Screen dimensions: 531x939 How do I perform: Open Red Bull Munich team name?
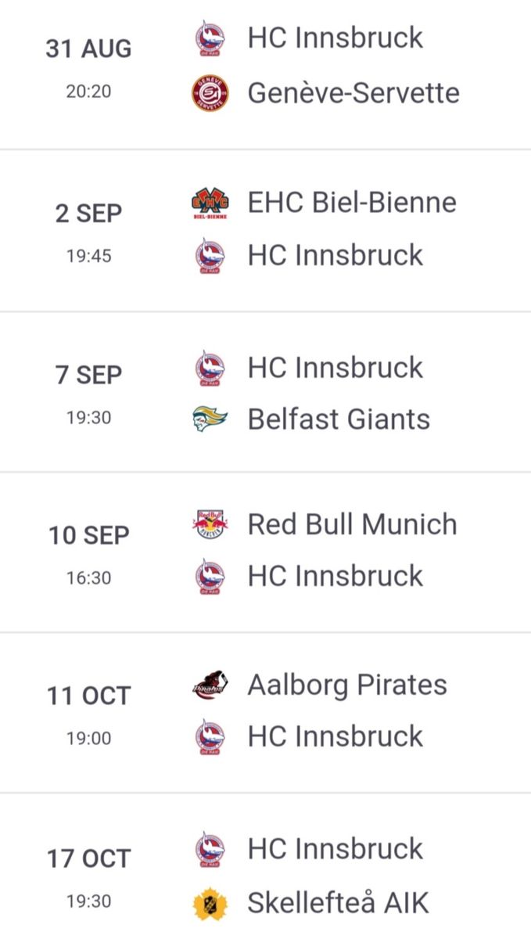(352, 524)
